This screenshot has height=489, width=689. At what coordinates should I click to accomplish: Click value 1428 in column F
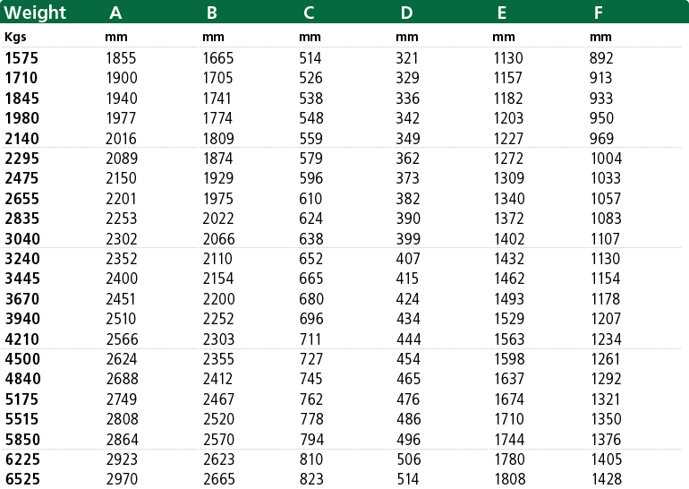607,479
